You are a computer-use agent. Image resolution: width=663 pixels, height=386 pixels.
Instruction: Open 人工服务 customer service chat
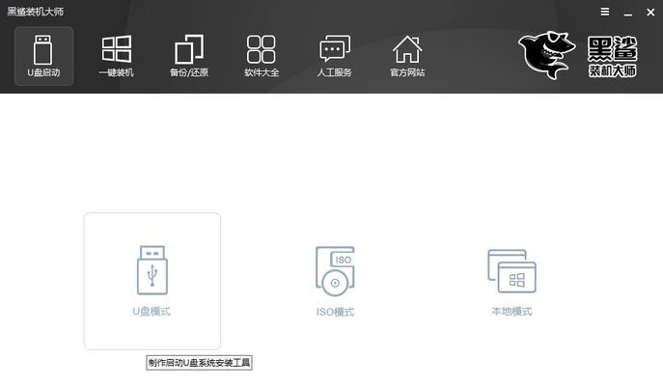(x=335, y=56)
